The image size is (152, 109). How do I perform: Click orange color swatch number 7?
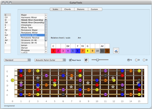(x=83, y=51)
